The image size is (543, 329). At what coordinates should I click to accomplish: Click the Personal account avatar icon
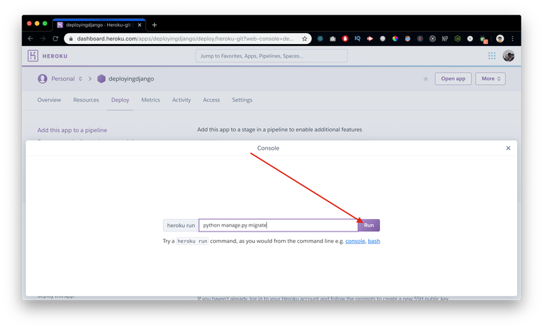[42, 79]
